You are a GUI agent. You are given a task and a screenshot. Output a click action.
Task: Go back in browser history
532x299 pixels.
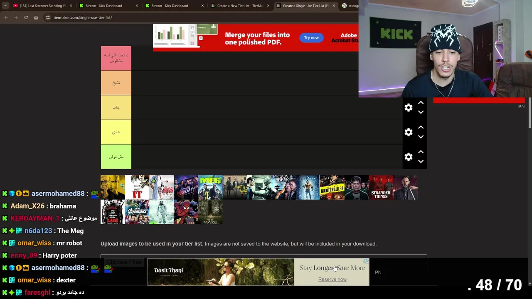6,17
